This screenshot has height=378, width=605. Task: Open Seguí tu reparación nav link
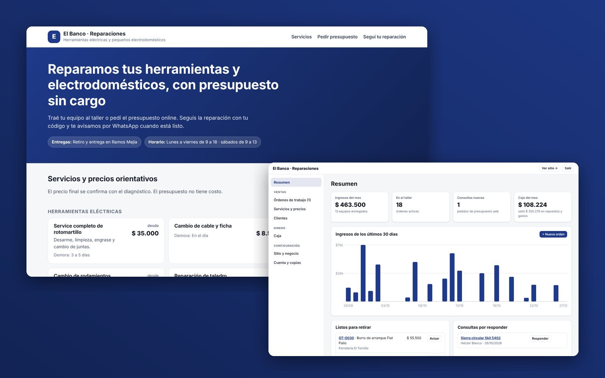pos(385,37)
